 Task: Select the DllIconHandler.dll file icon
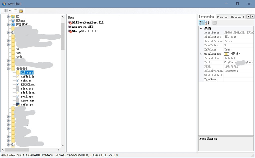tap(70, 22)
